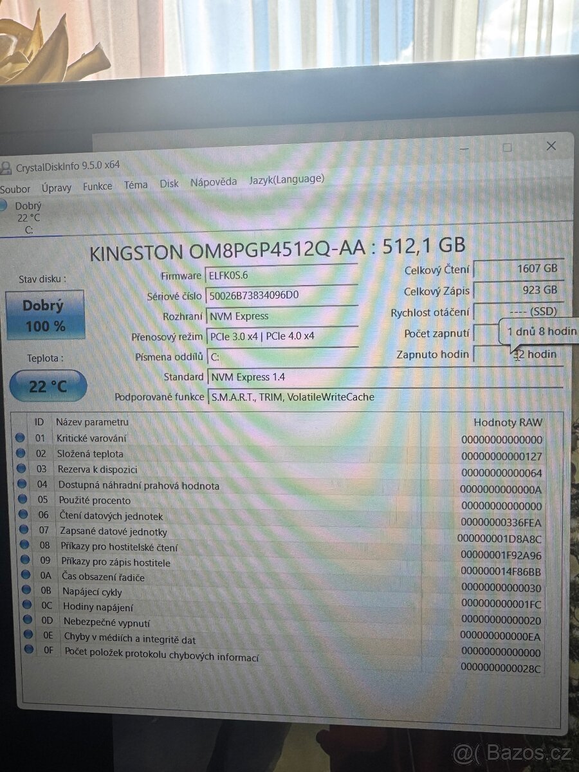Open the Úpravy menu

pyautogui.click(x=57, y=188)
